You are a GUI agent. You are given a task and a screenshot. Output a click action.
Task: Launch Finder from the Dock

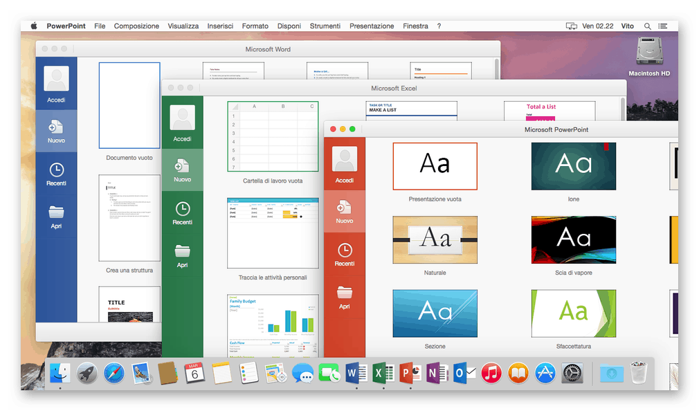click(x=60, y=373)
